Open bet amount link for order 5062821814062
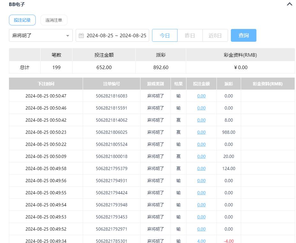This screenshot has height=243, width=296. [x=201, y=120]
